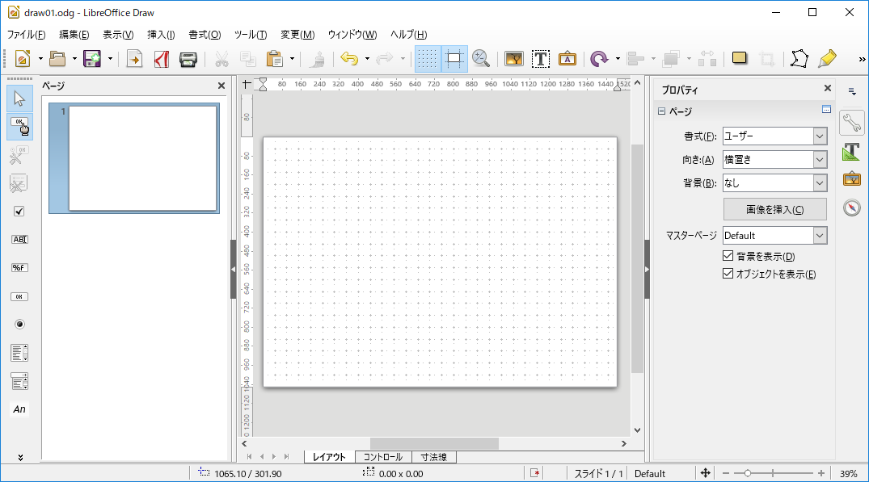Uncheck オブジェクトを表示 in the Properties panel

coord(728,274)
